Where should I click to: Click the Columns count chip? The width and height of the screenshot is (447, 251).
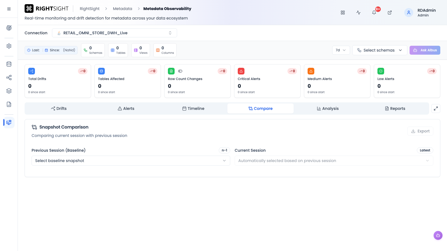coord(165,50)
